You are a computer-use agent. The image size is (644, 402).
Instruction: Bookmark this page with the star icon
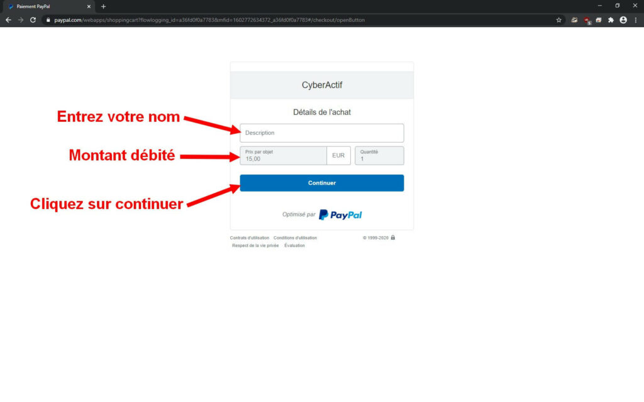pos(558,19)
